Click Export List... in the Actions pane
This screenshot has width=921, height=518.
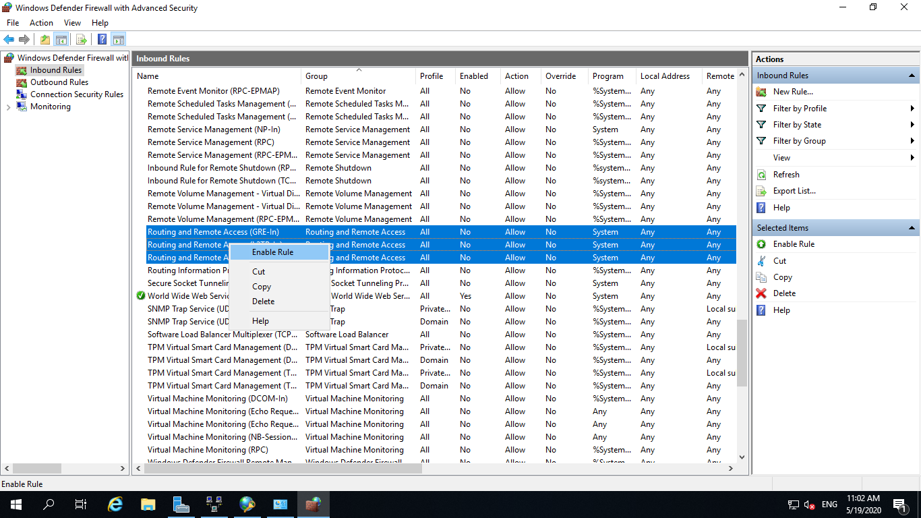tap(794, 191)
